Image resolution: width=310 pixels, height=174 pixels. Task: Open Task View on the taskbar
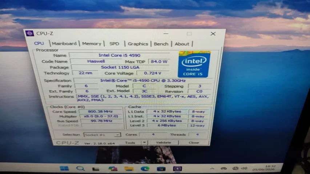click(x=96, y=169)
